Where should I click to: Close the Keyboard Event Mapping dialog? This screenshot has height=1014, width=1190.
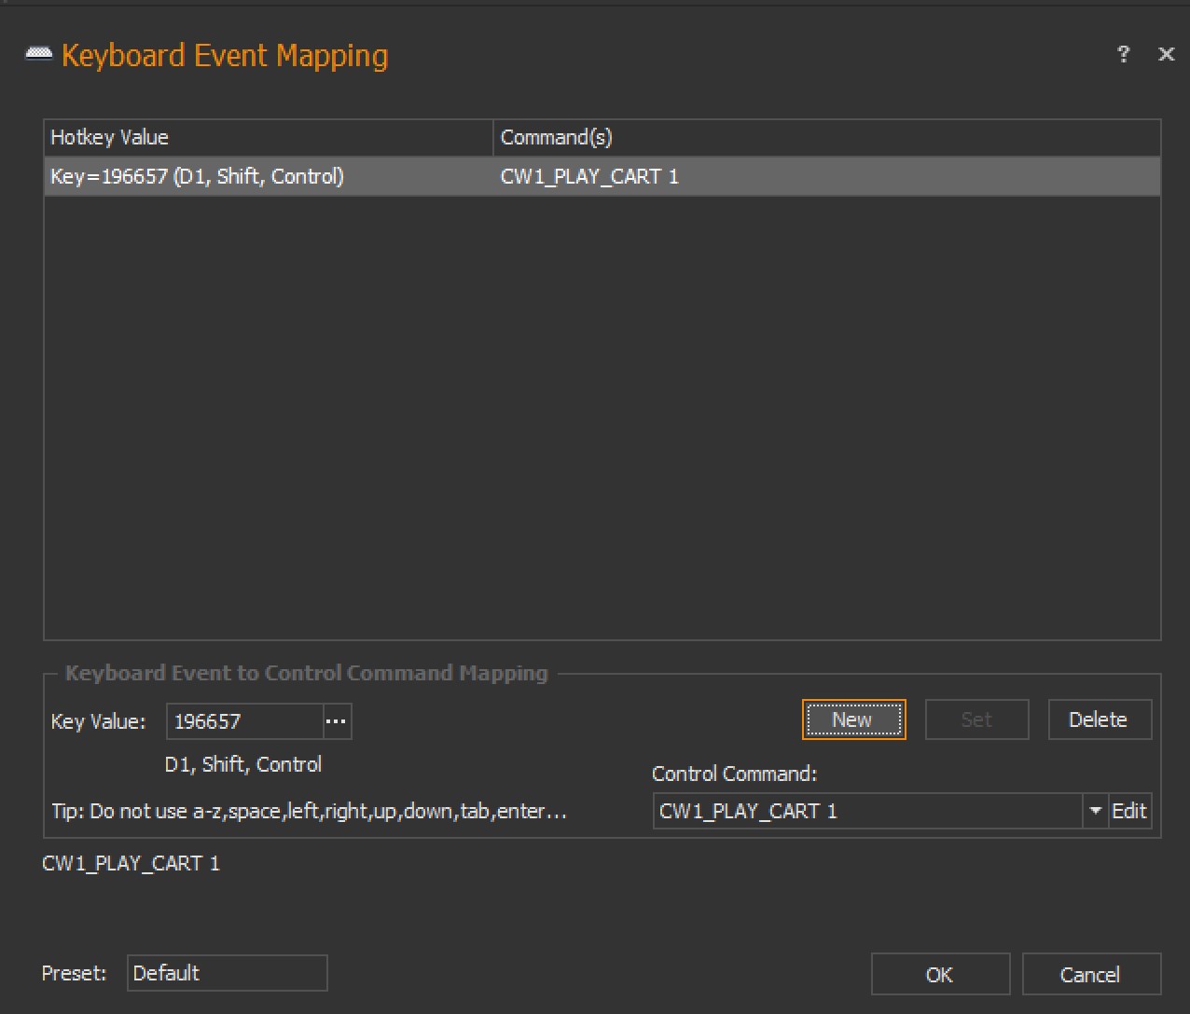(1166, 54)
